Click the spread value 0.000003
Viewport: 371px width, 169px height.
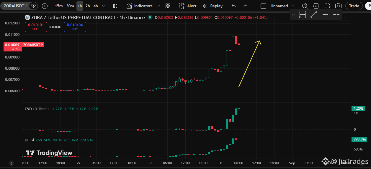(x=55, y=27)
